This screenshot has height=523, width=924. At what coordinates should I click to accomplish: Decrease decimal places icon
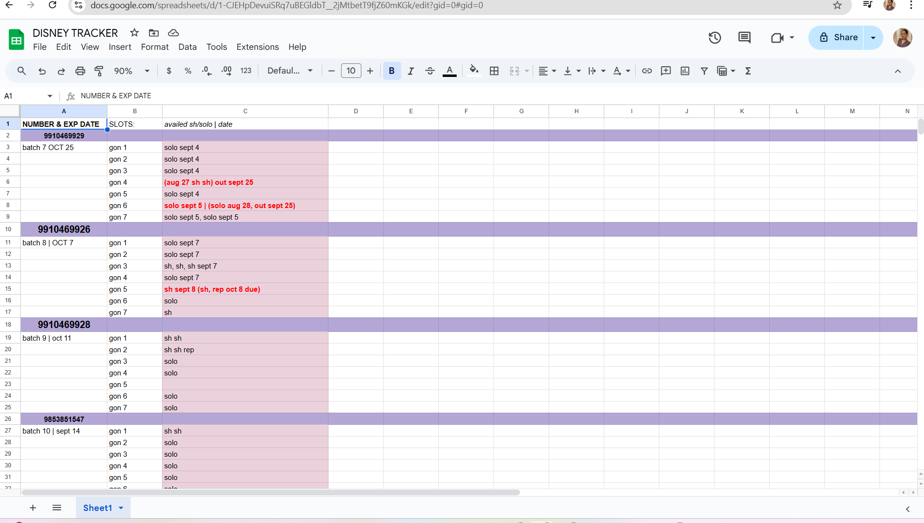point(207,71)
